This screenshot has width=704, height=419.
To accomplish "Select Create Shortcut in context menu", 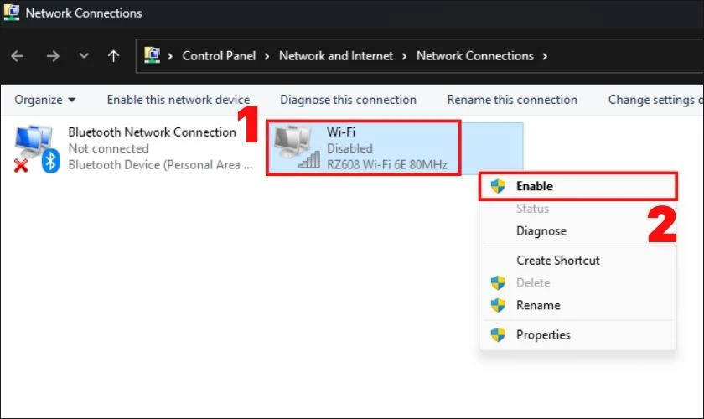I will [557, 260].
